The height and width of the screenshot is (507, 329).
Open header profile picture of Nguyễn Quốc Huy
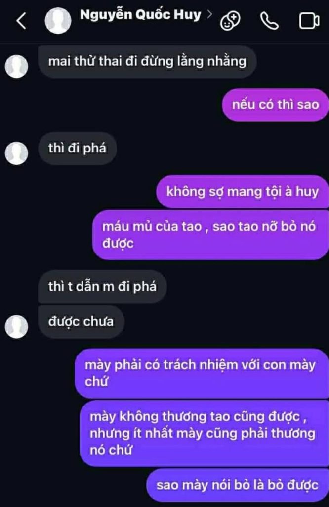[x=58, y=21]
